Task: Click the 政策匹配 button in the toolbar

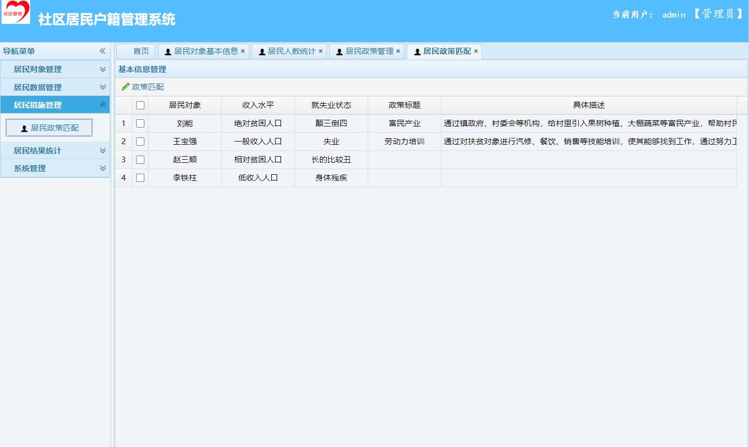Action: click(x=144, y=86)
